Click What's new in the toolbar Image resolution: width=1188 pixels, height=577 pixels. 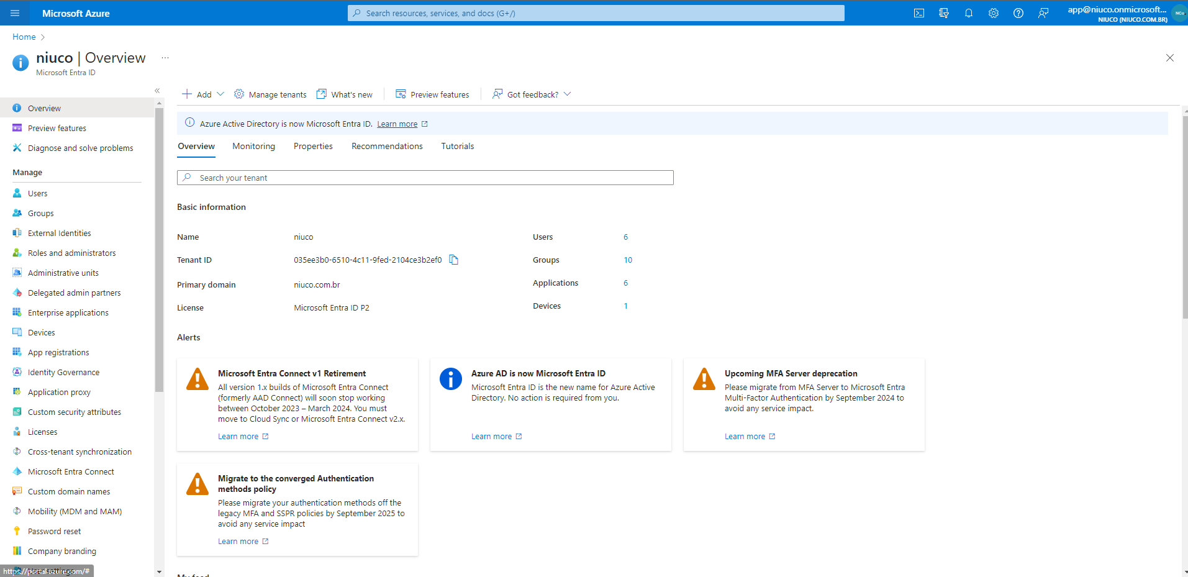(345, 94)
